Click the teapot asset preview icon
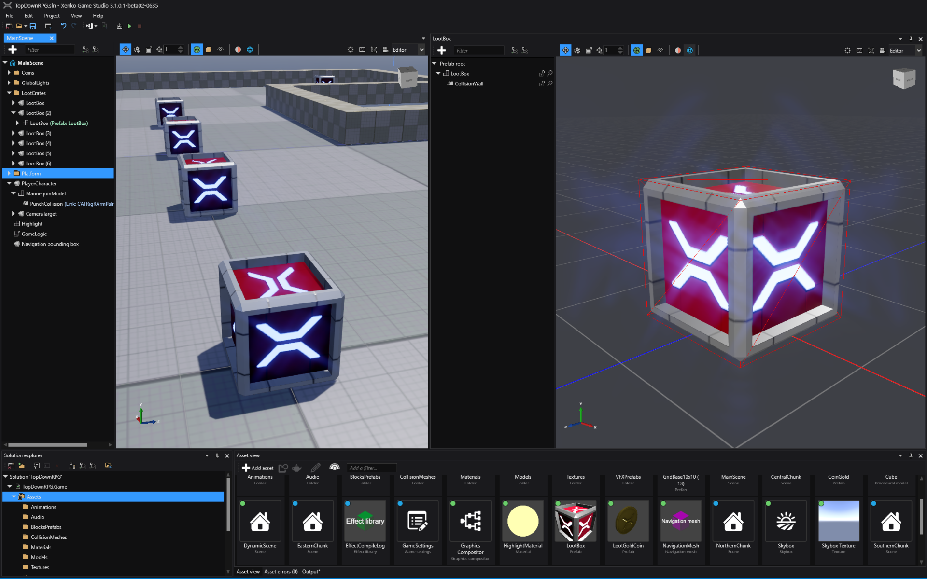This screenshot has width=927, height=579. point(296,468)
